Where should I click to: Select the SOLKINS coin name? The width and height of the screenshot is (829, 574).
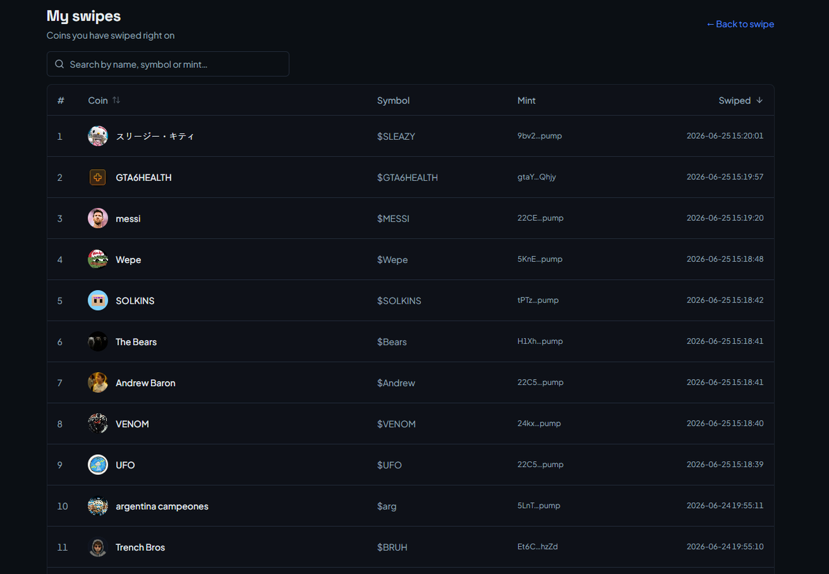point(135,301)
